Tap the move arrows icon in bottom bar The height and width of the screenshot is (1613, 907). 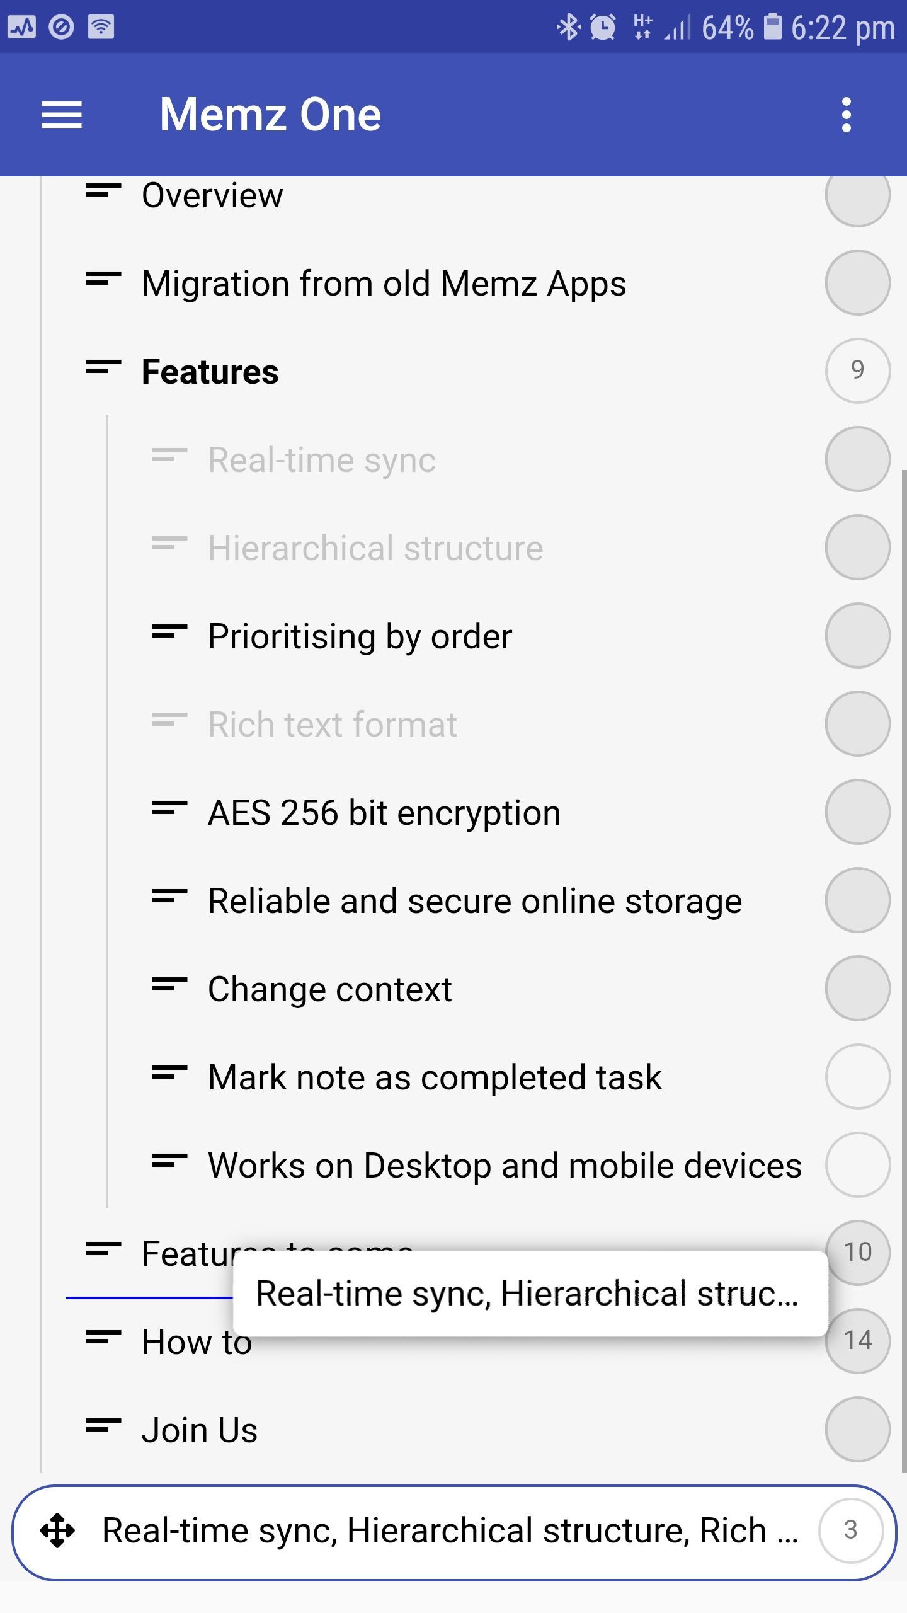pos(57,1530)
